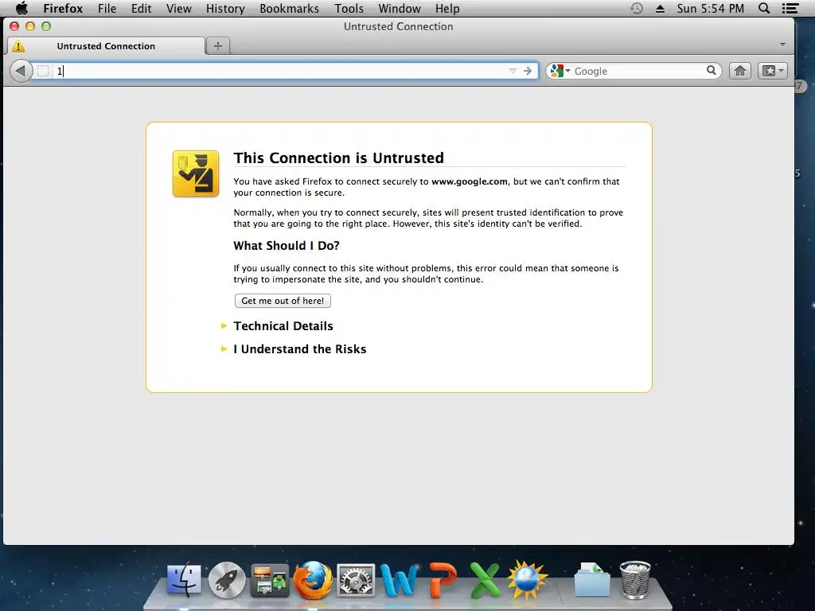Viewport: 815px width, 611px height.
Task: Open a new tab with plus button
Action: (218, 45)
